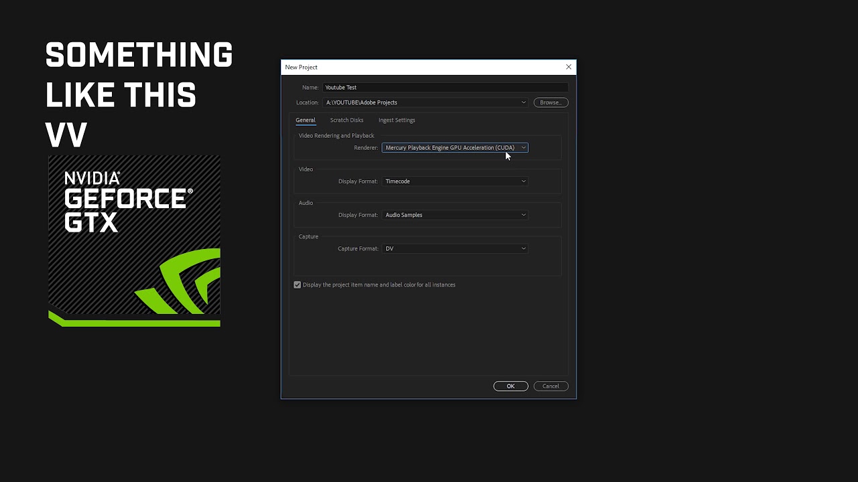Expand the Audio Display Format dropdown
Screen dimensions: 858x482
click(455, 215)
